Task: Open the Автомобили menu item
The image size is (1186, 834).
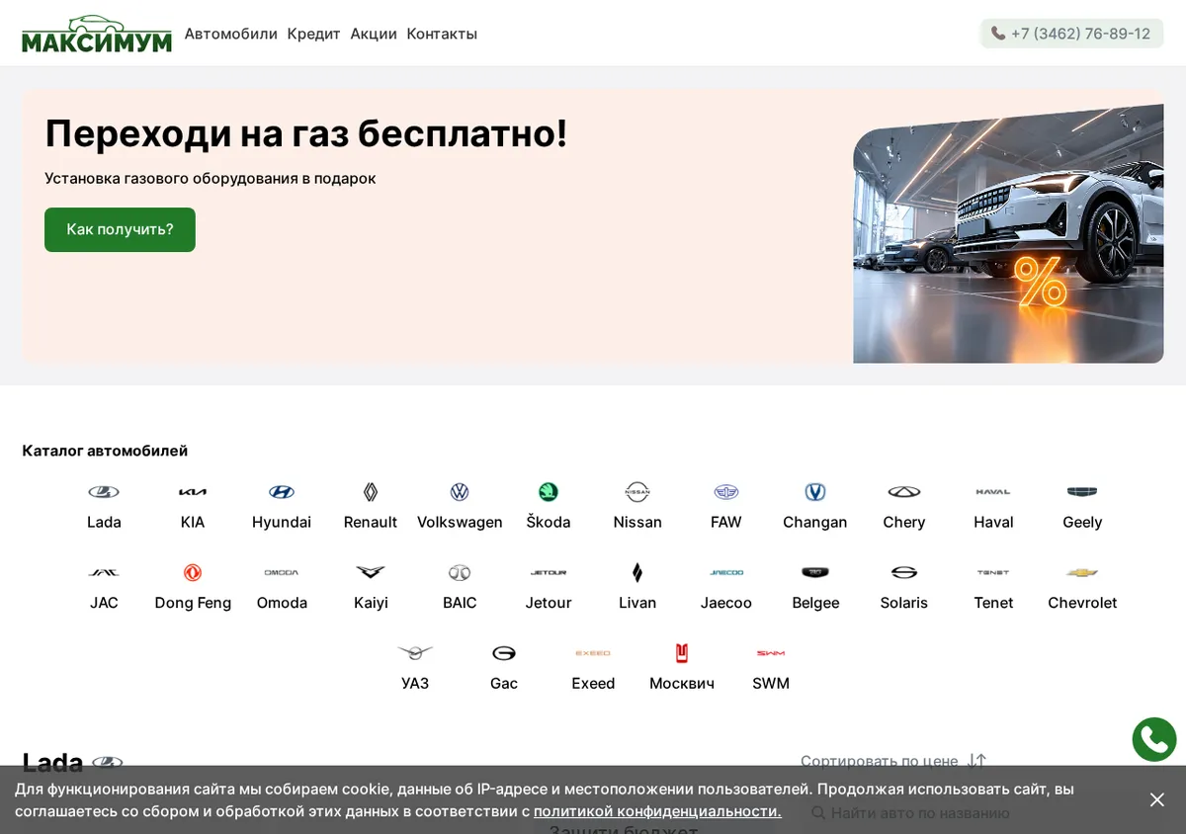Action: [x=231, y=34]
